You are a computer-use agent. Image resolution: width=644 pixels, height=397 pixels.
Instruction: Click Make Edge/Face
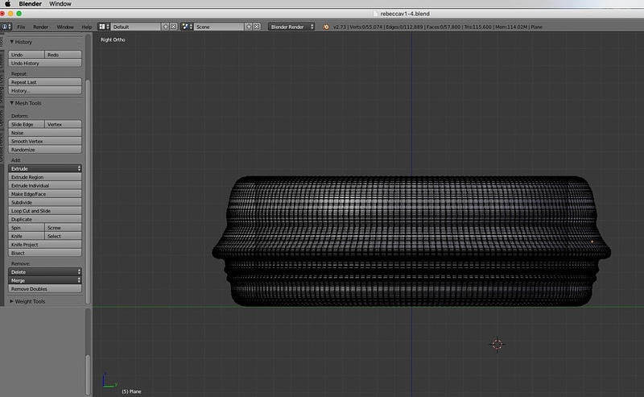45,194
